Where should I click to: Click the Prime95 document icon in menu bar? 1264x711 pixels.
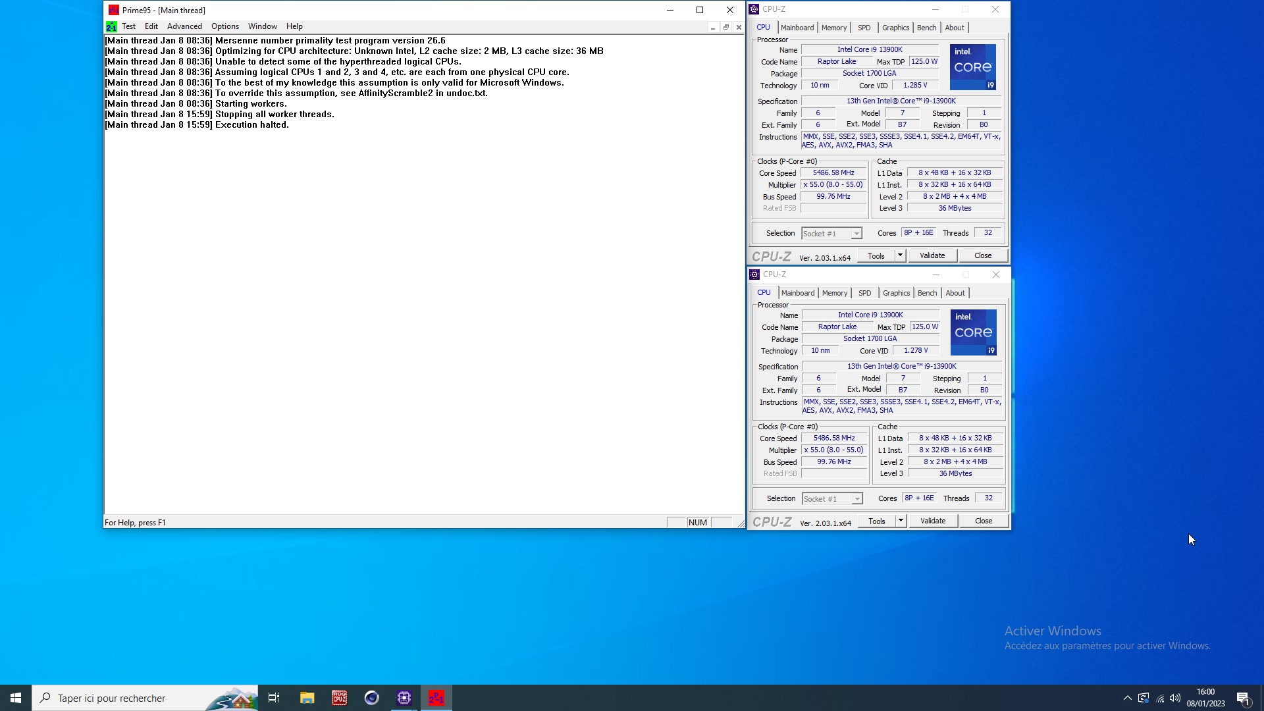click(111, 26)
